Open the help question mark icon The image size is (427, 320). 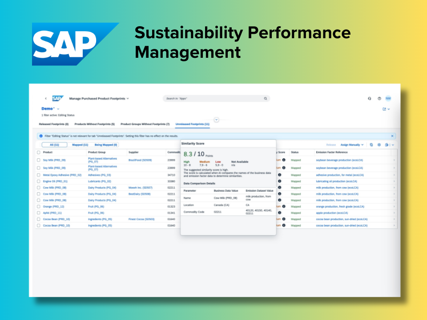(379, 99)
